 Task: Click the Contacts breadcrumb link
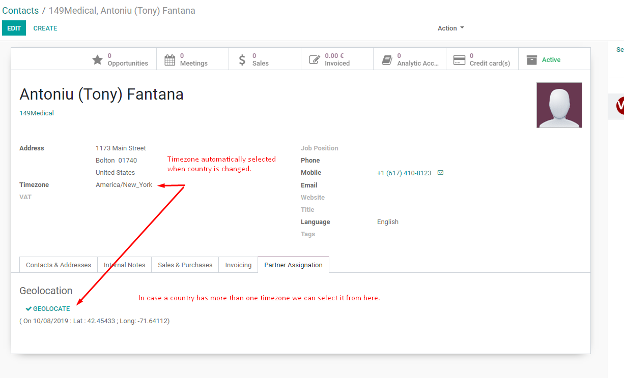point(20,11)
